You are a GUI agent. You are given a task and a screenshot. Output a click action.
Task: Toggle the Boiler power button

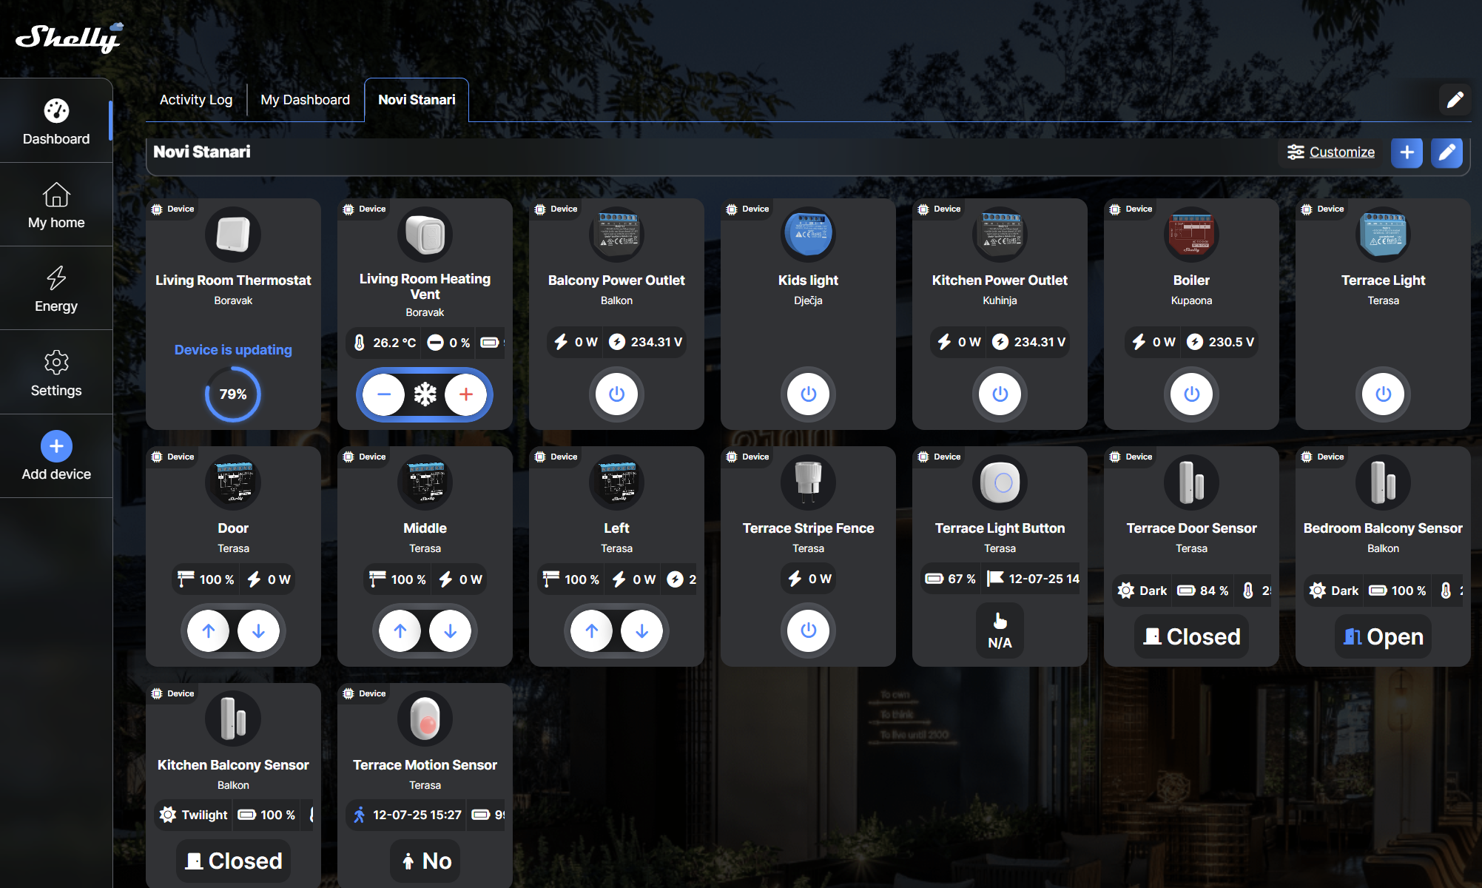(1191, 394)
